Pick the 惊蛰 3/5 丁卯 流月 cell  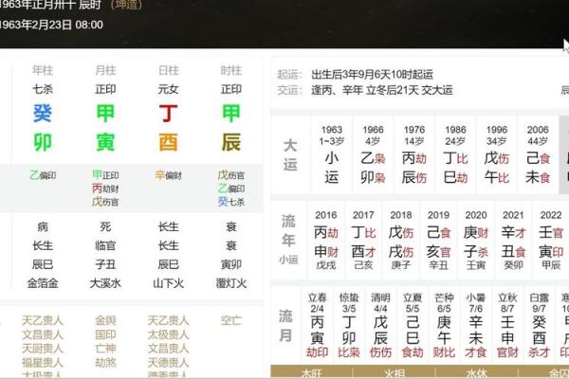tap(349, 325)
